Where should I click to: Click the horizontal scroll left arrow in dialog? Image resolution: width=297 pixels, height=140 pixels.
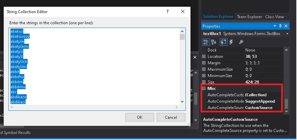pyautogui.click(x=12, y=107)
